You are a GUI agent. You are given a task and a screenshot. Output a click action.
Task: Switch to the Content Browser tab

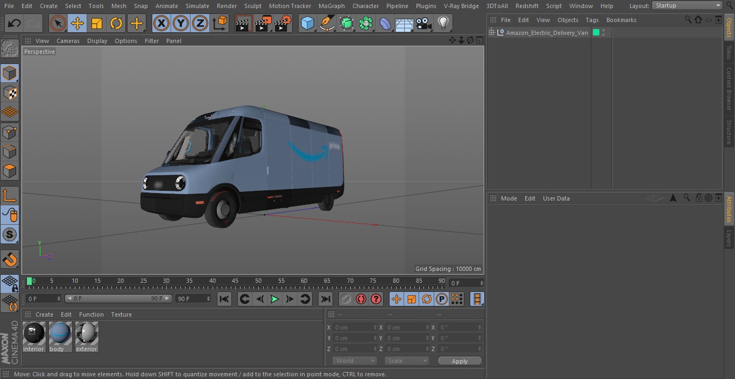729,89
